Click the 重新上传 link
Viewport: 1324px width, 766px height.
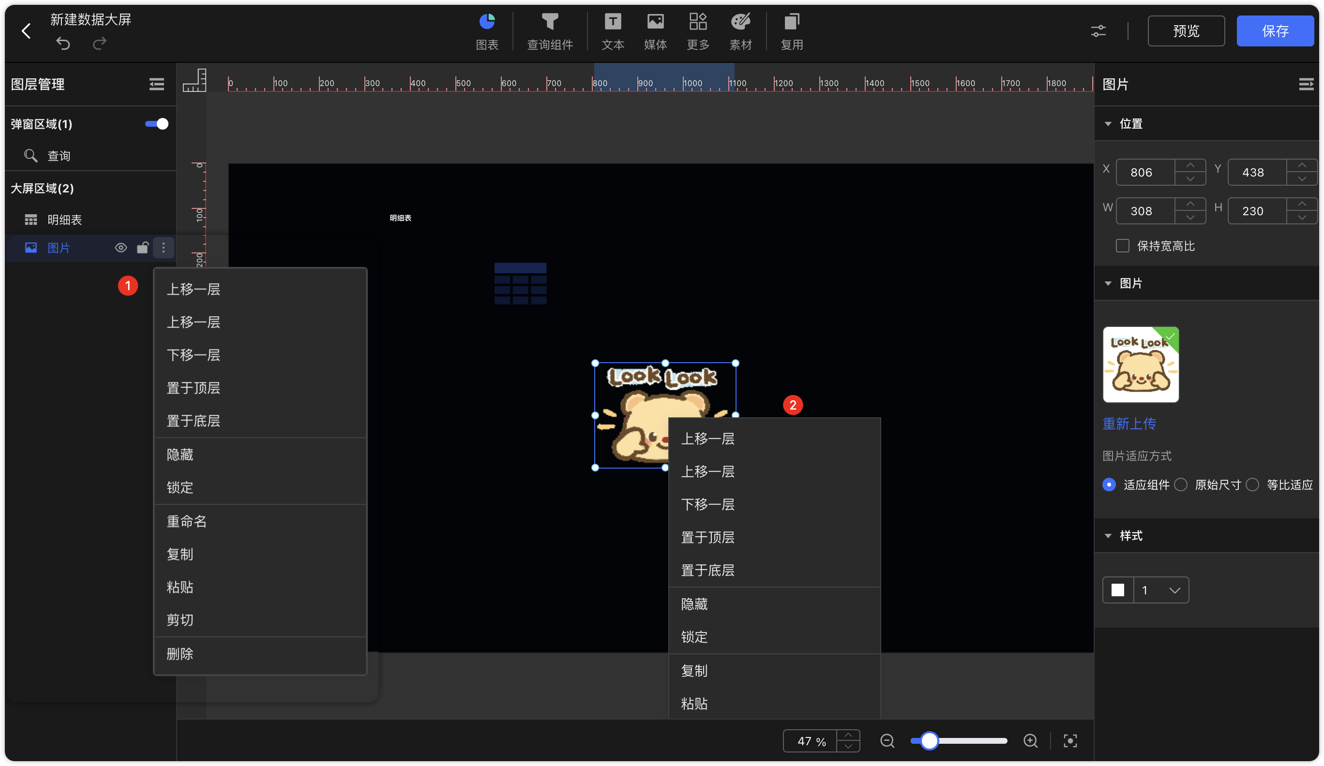tap(1128, 424)
